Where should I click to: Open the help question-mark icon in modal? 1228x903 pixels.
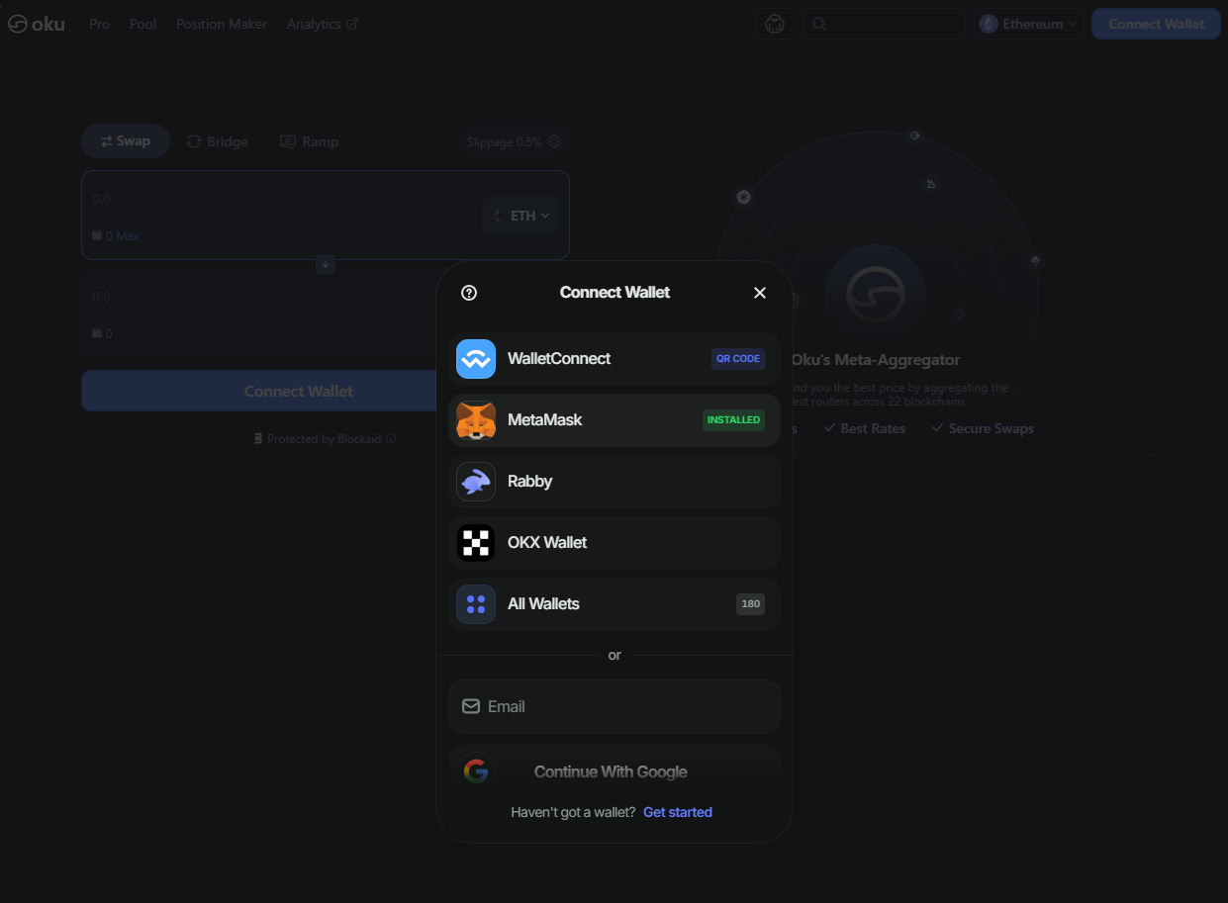tap(470, 293)
